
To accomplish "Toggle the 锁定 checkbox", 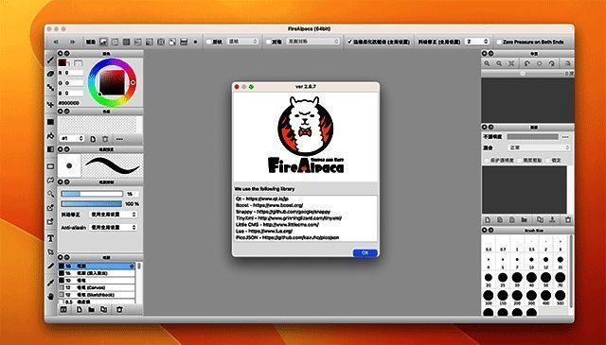I will pyautogui.click(x=548, y=160).
